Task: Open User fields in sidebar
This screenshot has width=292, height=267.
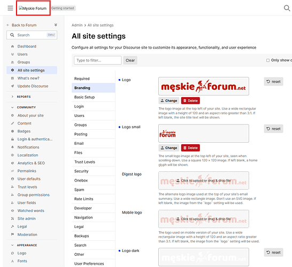Action: coord(27,203)
